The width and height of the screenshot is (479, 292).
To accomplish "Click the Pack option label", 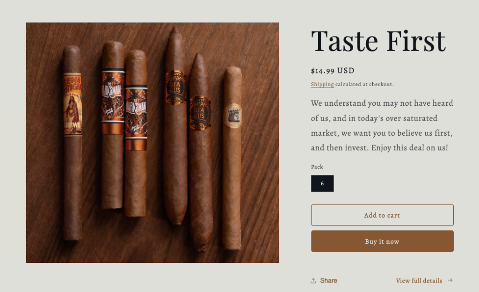I will [317, 167].
